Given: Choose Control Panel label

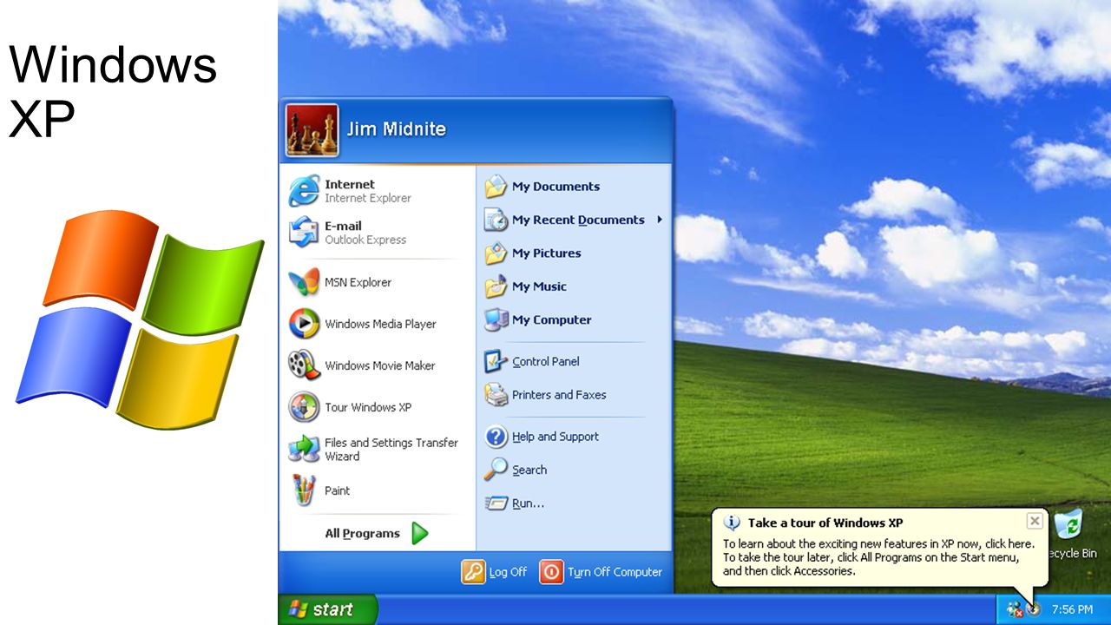Looking at the screenshot, I should click(x=545, y=361).
